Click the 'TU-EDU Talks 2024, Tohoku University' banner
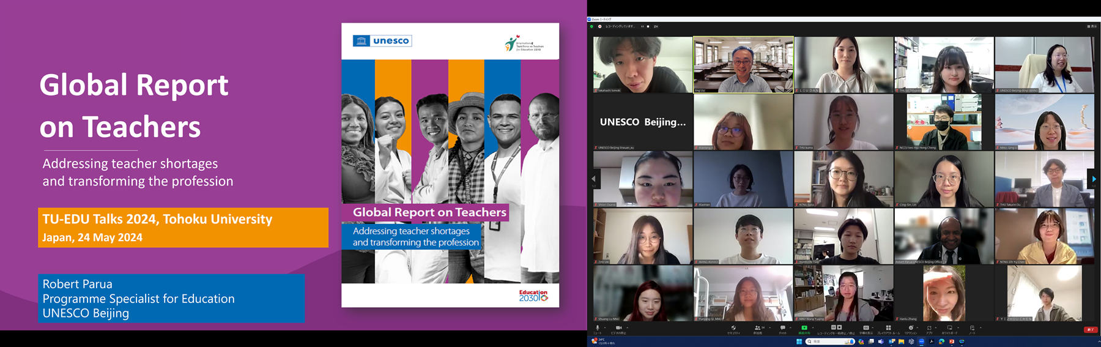Screen dimensions: 1101x347 click(x=183, y=228)
